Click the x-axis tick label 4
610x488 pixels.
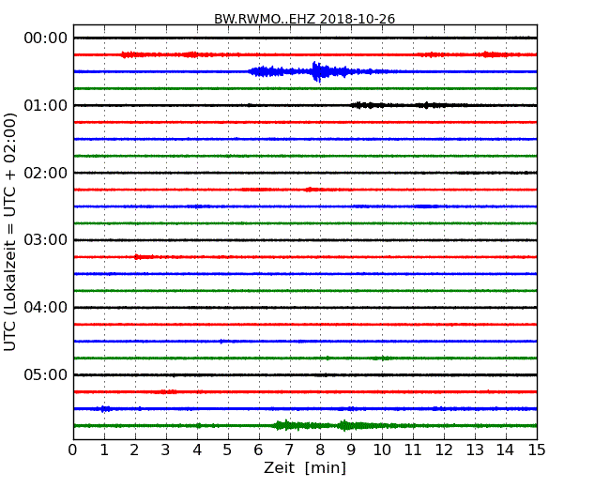[197, 450]
